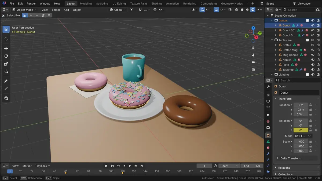322x181 pixels.
Task: Click the viewport zoom magnifier icon
Action: [x=253, y=48]
